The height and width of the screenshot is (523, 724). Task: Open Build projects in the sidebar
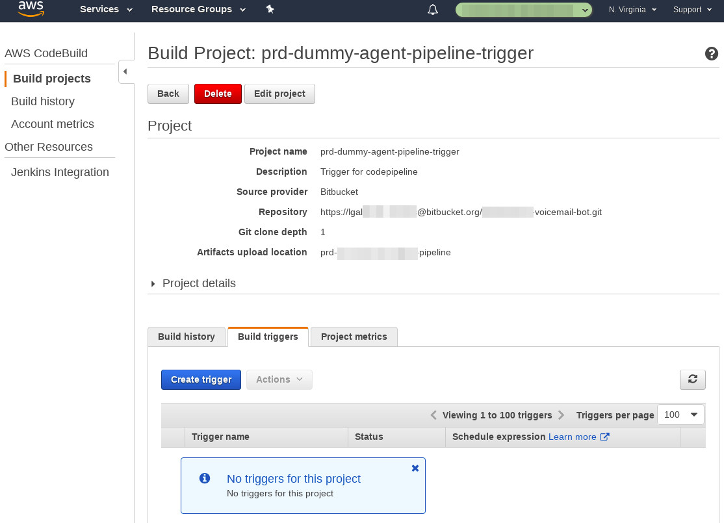[52, 79]
